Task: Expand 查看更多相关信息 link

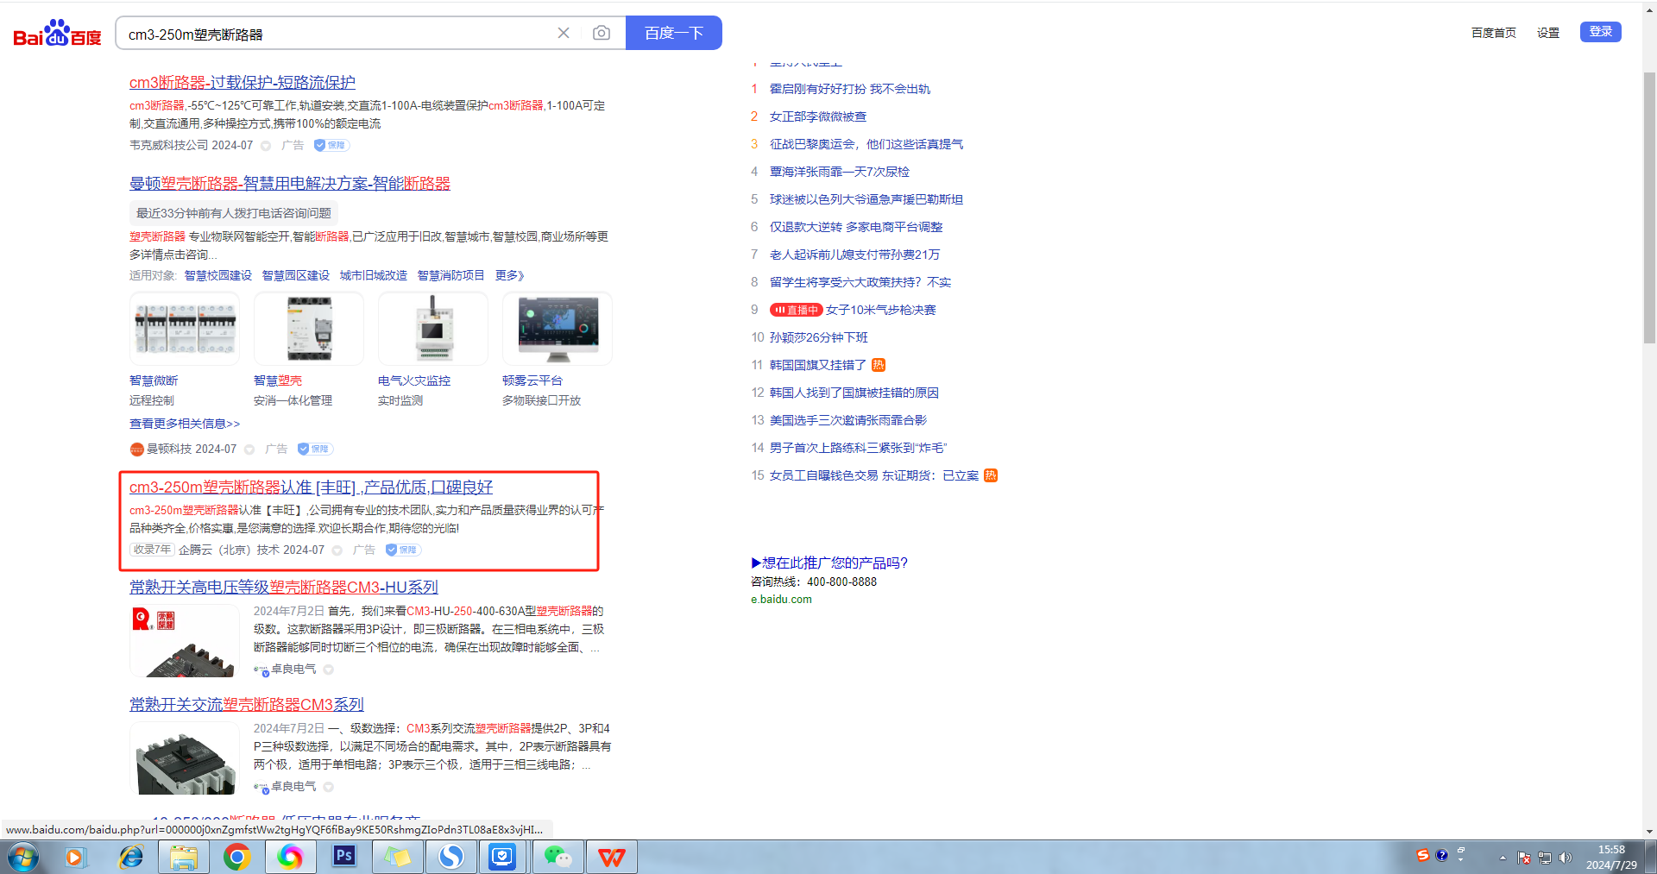Action: pyautogui.click(x=185, y=424)
